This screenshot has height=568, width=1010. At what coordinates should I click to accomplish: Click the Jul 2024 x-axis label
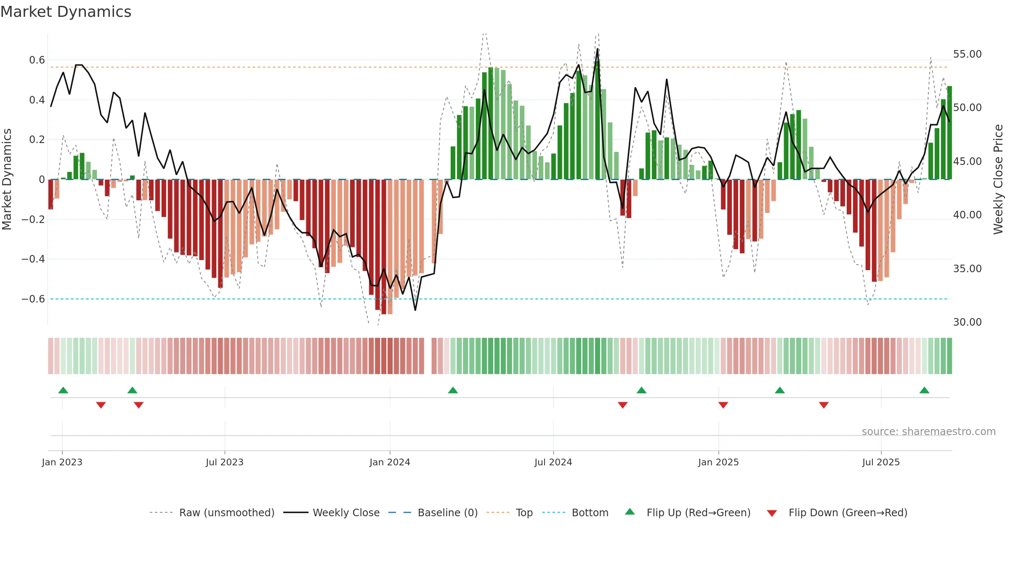(x=553, y=462)
